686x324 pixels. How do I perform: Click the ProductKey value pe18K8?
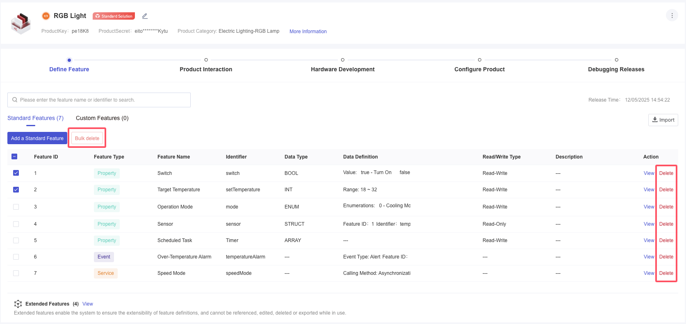tap(80, 31)
